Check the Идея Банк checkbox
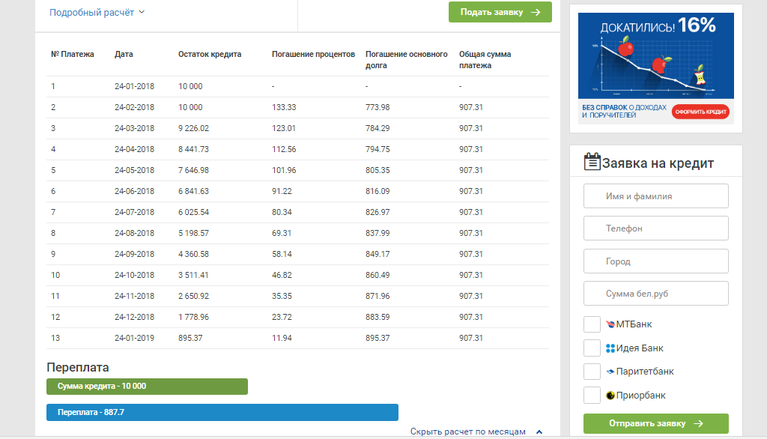Image resolution: width=767 pixels, height=439 pixels. click(x=592, y=348)
